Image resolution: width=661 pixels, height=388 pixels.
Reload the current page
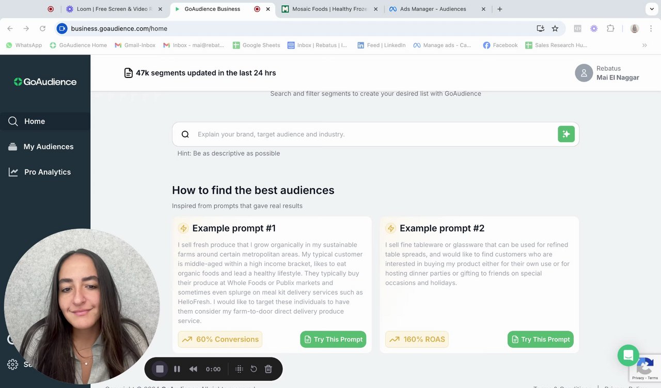click(42, 28)
